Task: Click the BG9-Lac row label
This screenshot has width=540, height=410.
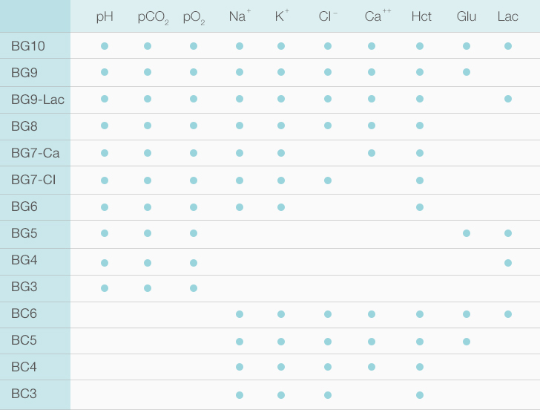Action: (38, 100)
